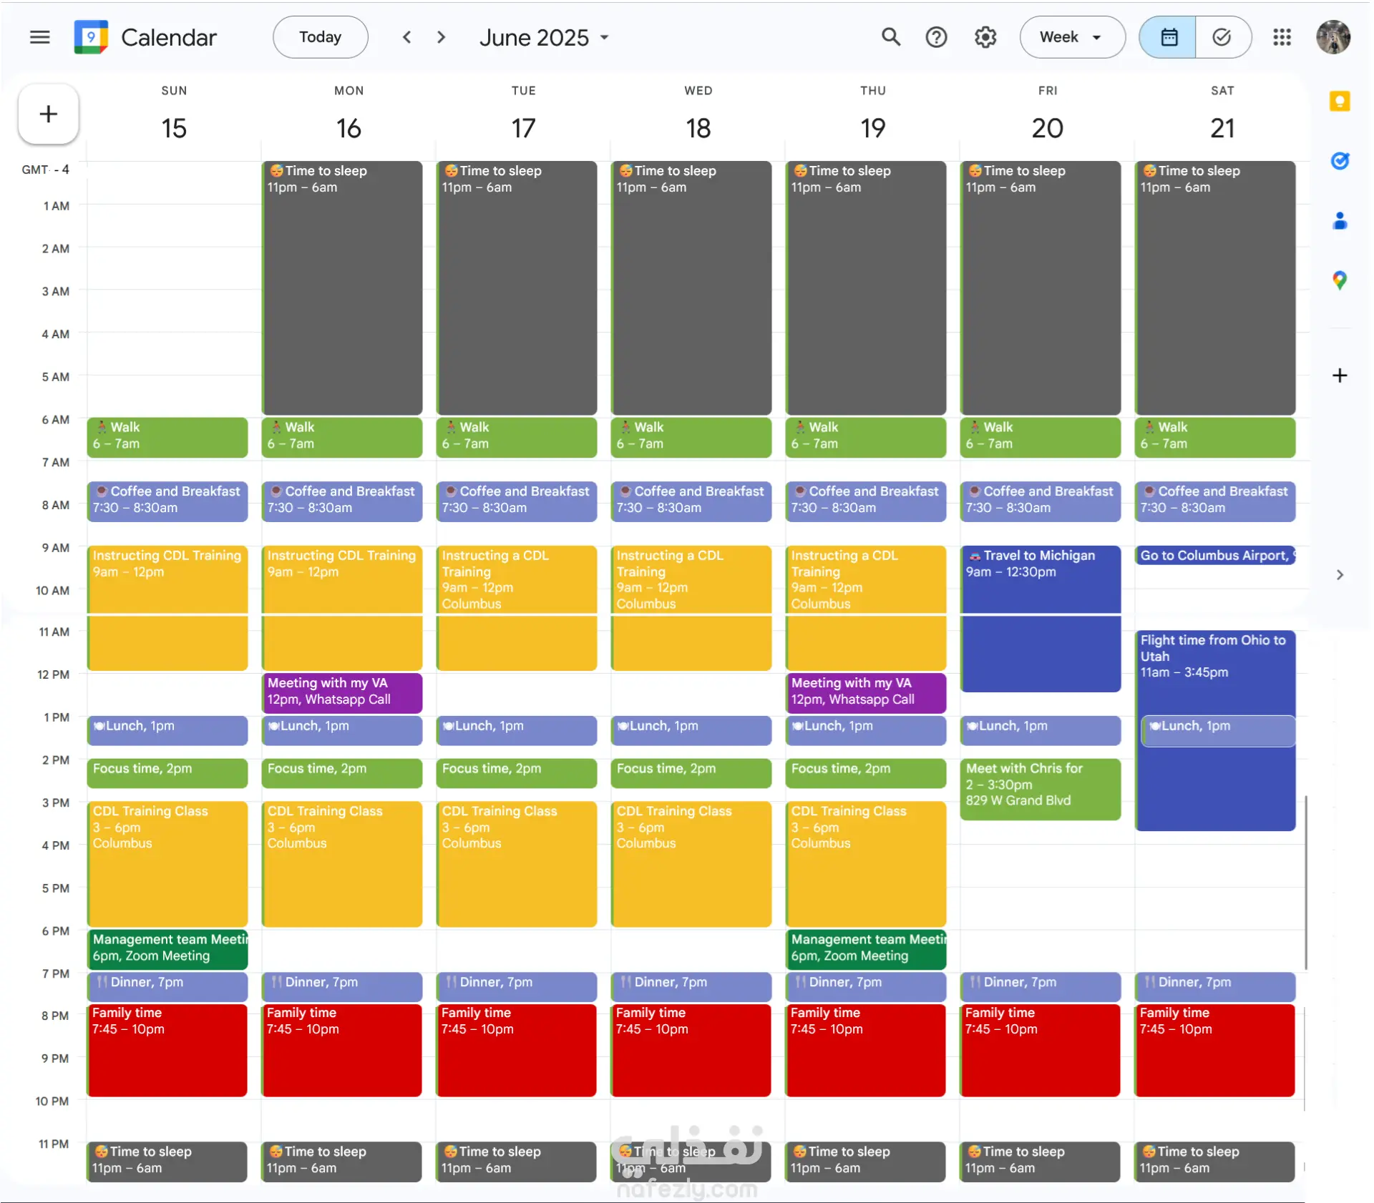
Task: Switch to Calendar view toggle
Action: point(1169,37)
